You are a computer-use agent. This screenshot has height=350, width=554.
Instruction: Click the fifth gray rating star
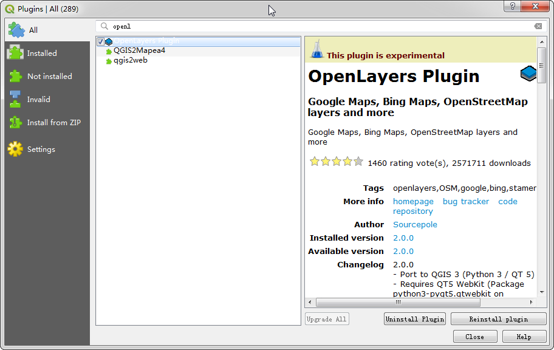(358, 162)
